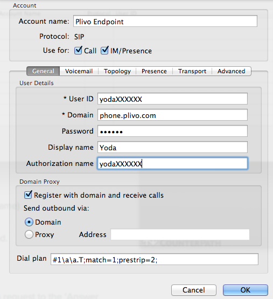Image resolution: width=273 pixels, height=299 pixels.
Task: Focus the Account name field
Action: (165, 21)
